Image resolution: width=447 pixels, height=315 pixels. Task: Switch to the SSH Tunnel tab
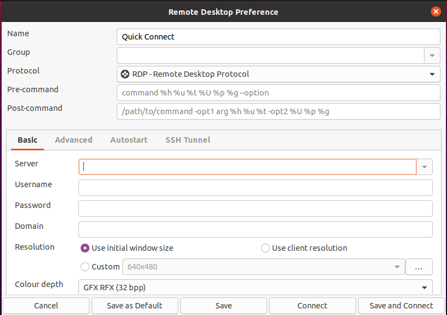pos(188,140)
